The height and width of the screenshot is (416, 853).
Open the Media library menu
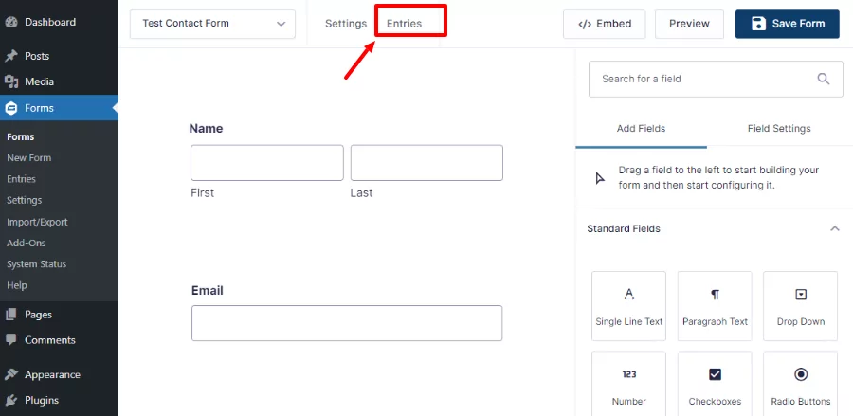point(39,81)
